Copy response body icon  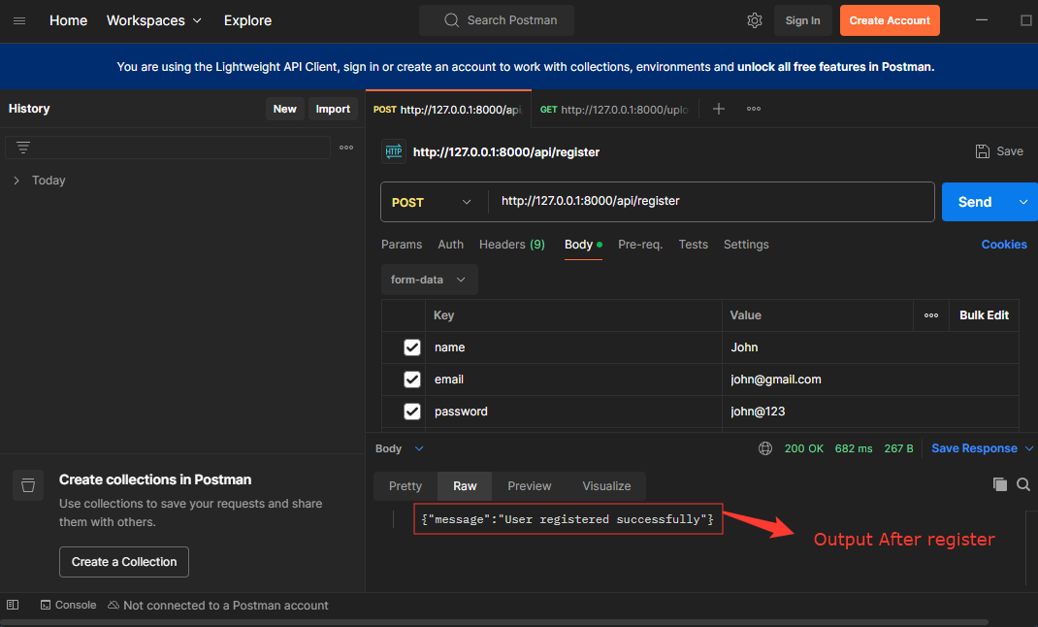[x=1000, y=484]
